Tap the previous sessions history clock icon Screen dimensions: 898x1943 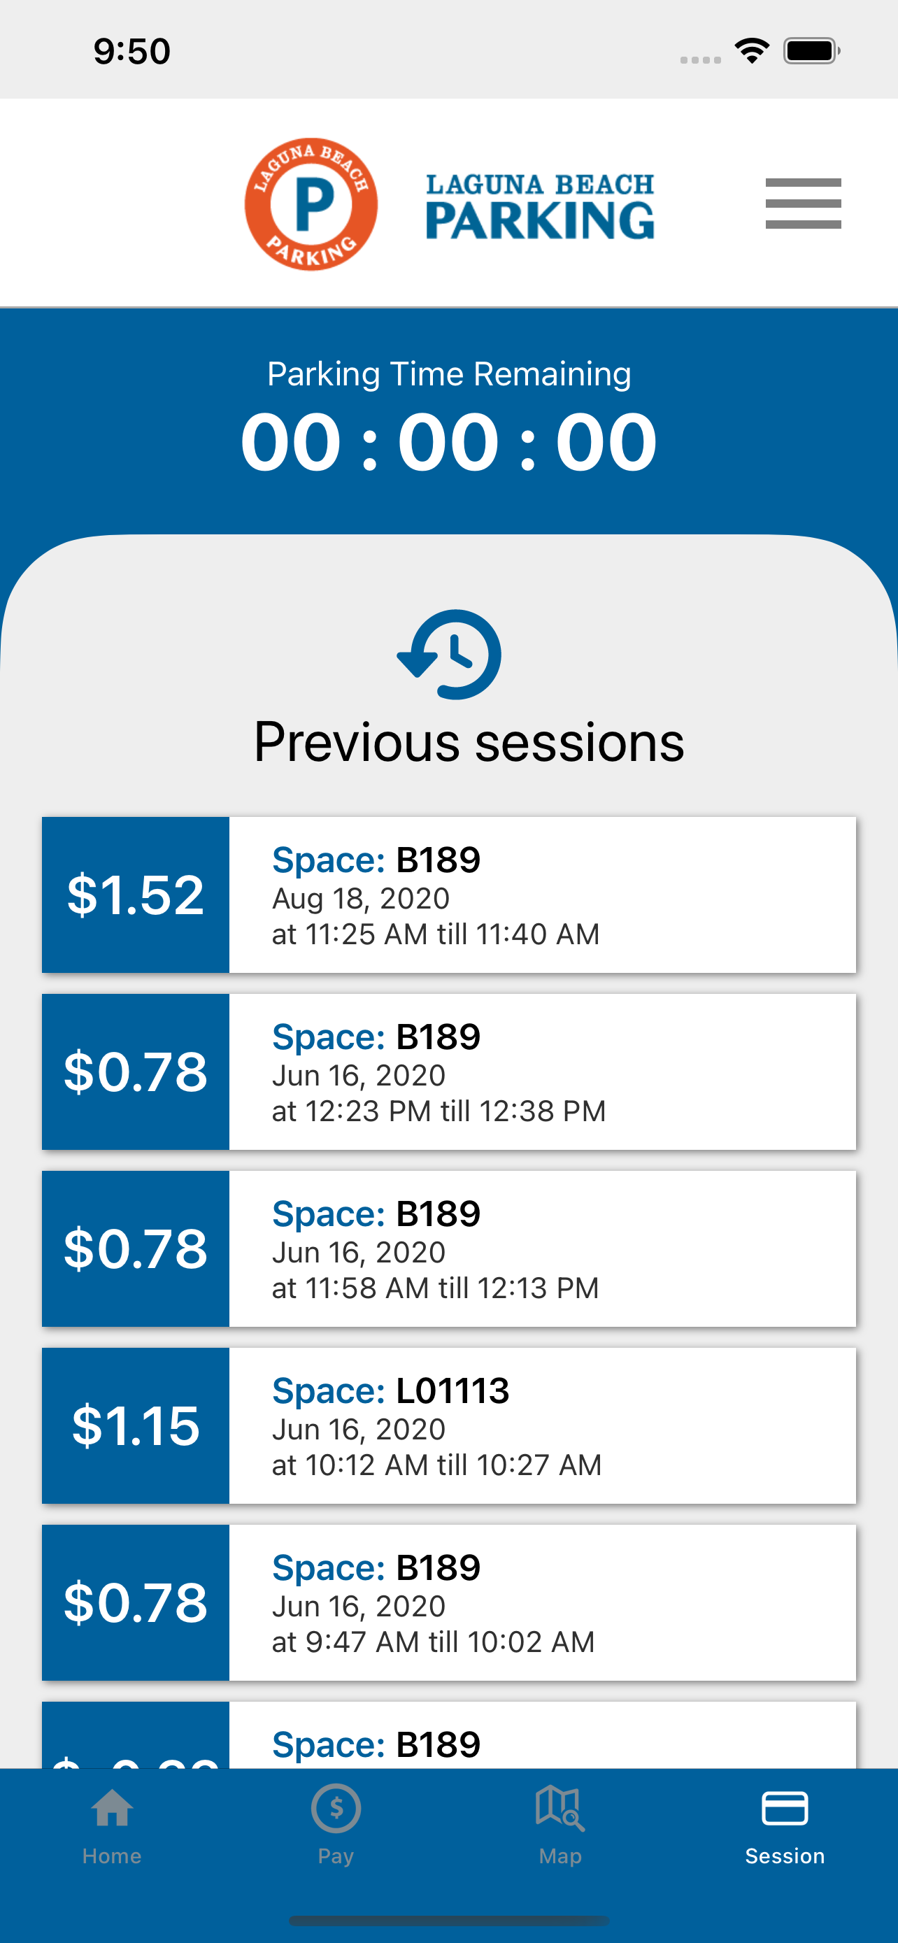point(450,654)
